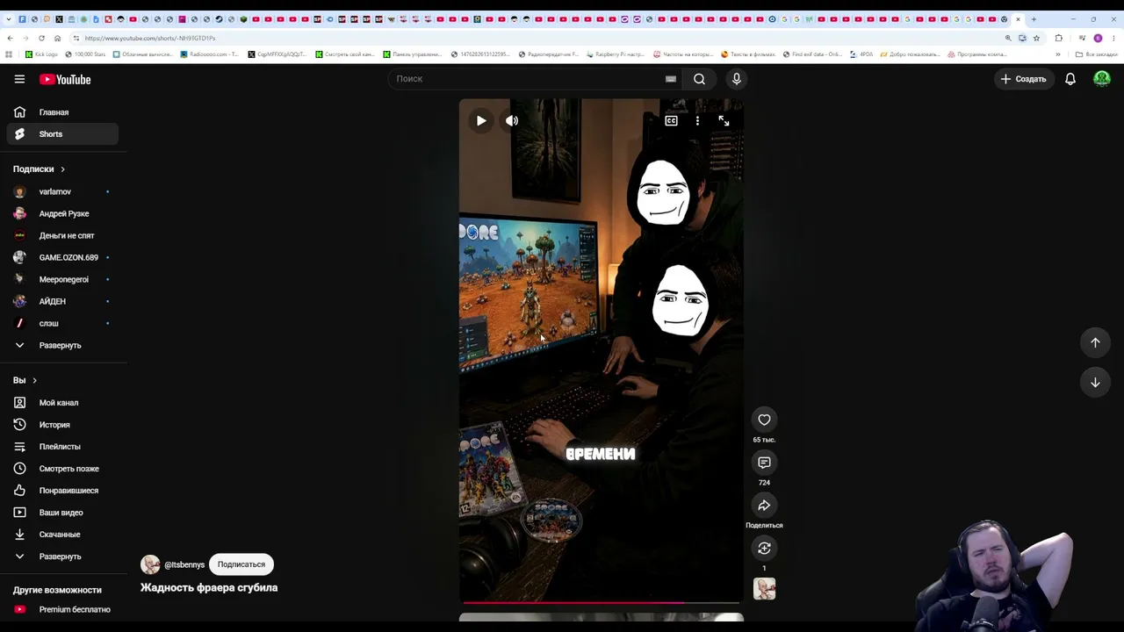The height and width of the screenshot is (632, 1124).
Task: Open the Find exif data bookmark
Action: [812, 54]
